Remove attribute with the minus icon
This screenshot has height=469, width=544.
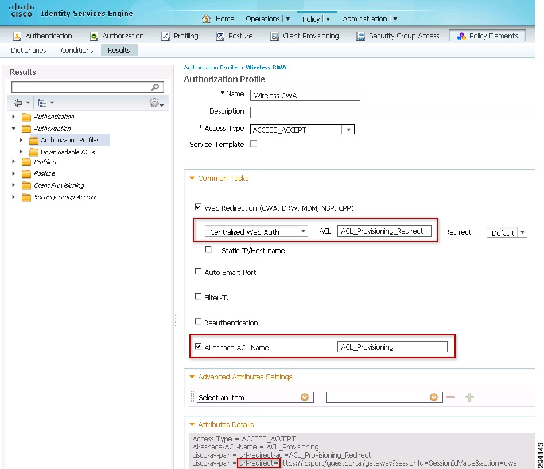[450, 397]
